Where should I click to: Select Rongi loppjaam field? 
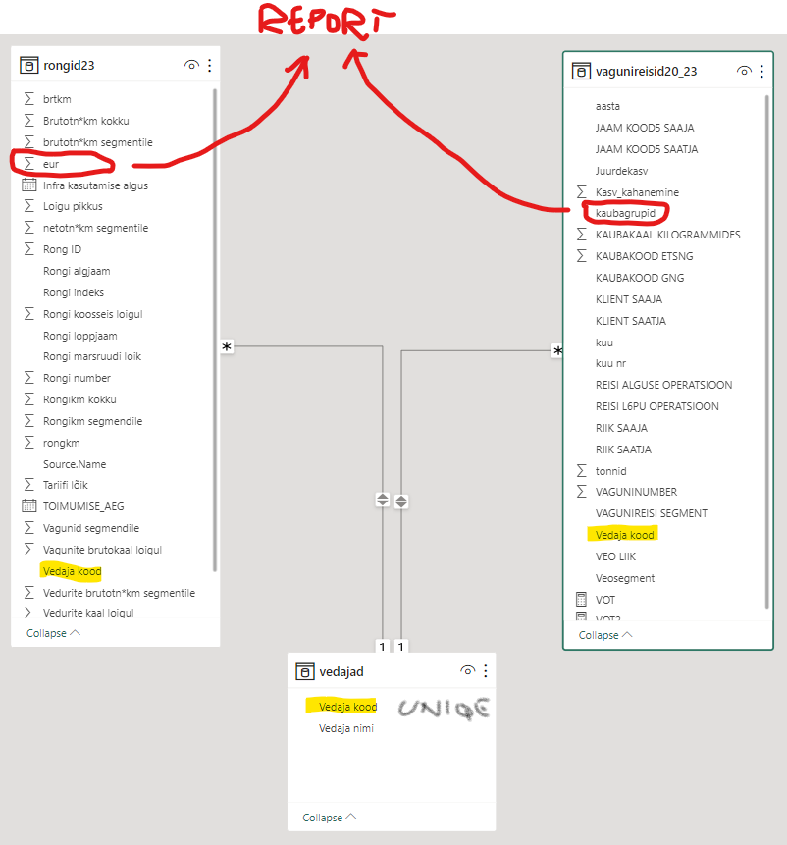pos(79,336)
